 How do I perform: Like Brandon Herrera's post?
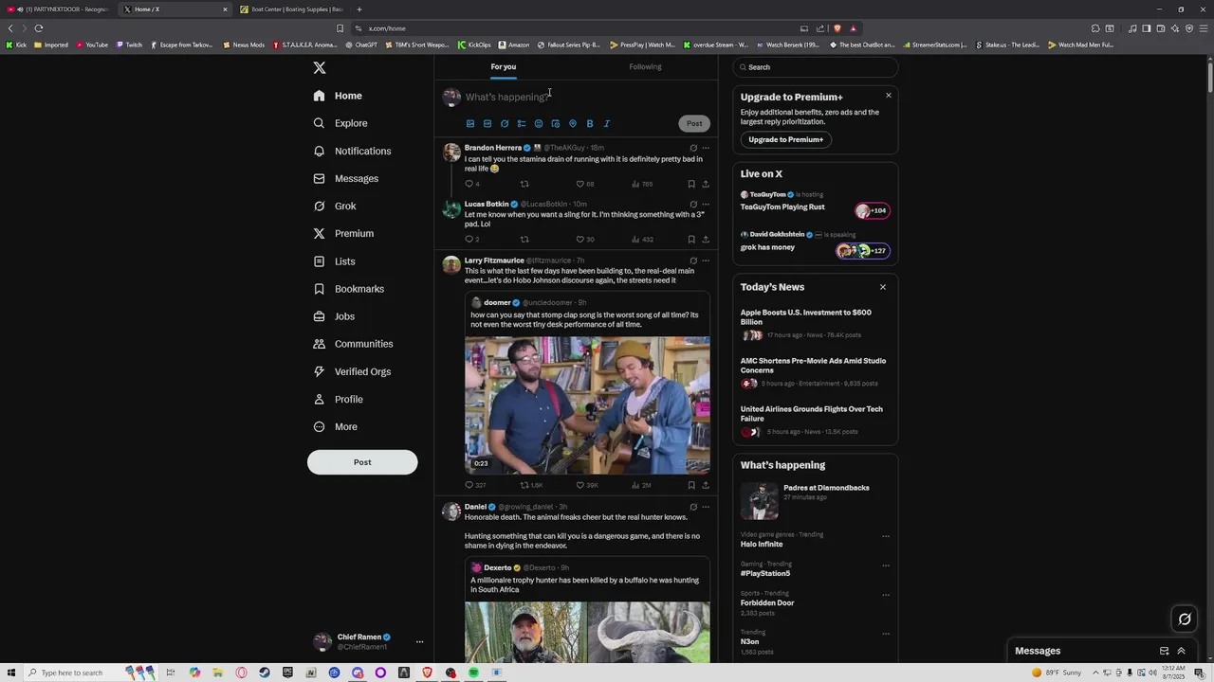click(580, 184)
